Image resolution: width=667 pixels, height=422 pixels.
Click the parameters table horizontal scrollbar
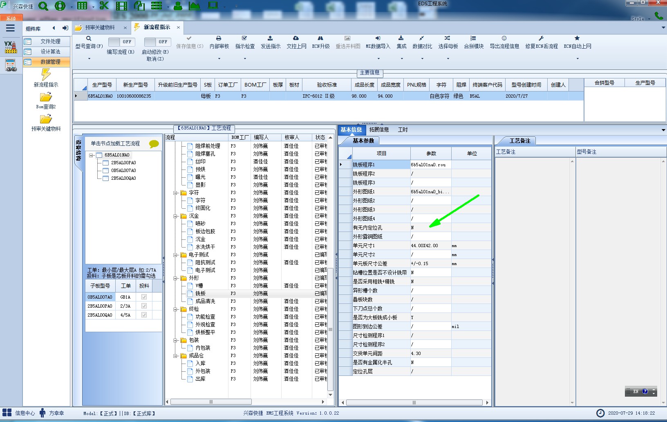415,402
